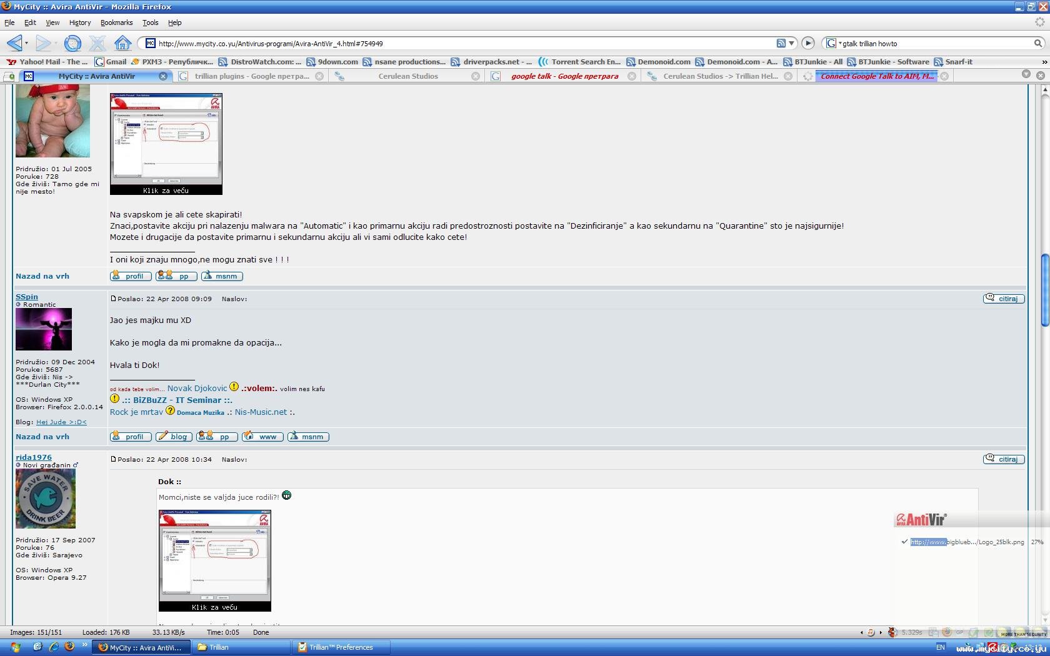Click the RSS feed icon in address bar
The image size is (1050, 656).
[x=781, y=43]
